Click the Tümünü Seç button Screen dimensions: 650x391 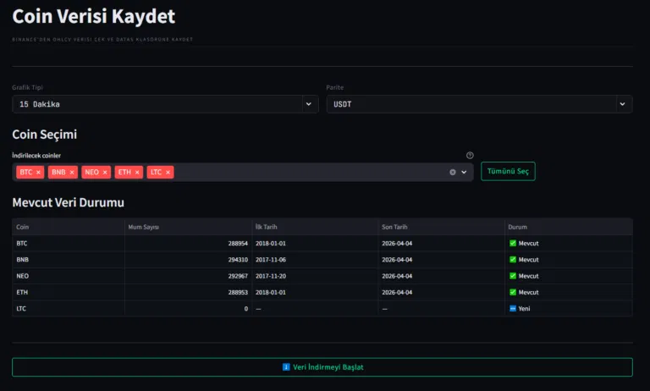[x=508, y=171]
